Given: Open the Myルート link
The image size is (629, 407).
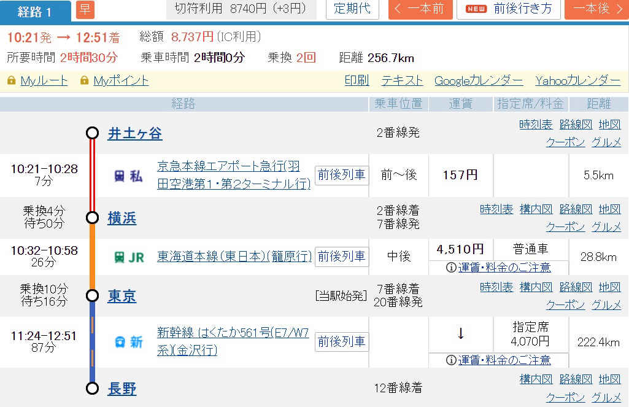Looking at the screenshot, I should 44,80.
